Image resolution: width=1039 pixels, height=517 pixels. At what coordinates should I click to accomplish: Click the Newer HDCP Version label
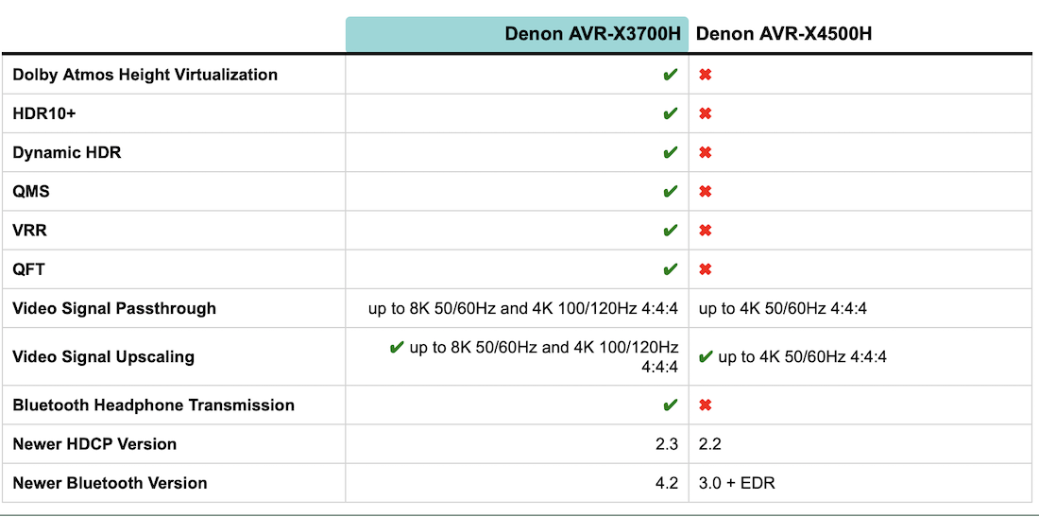point(94,444)
